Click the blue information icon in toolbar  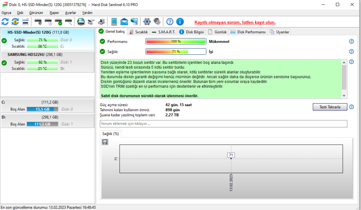coord(180,22)
